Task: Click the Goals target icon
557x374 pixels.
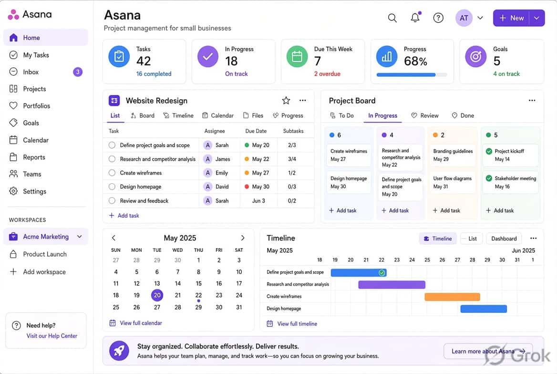Action: (x=475, y=56)
